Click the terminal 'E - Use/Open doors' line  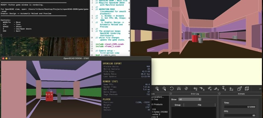(17, 29)
